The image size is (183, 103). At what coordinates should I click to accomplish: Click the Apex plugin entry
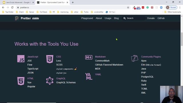144,61
